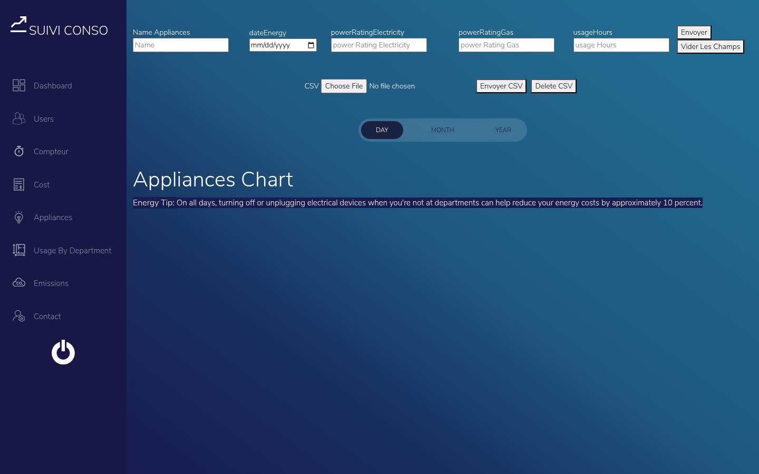Select the DAY view toggle
The height and width of the screenshot is (474, 759).
point(382,130)
